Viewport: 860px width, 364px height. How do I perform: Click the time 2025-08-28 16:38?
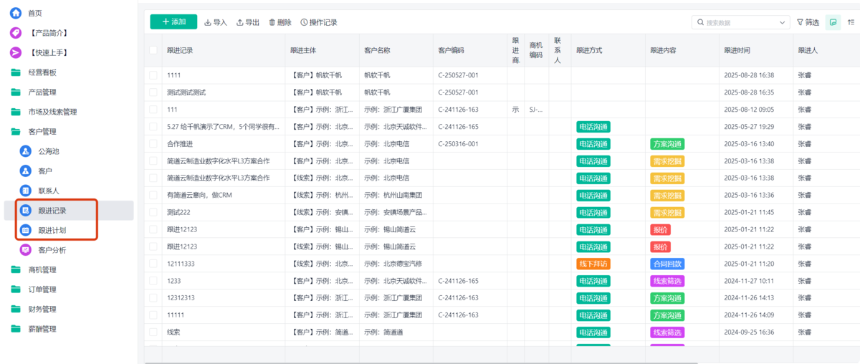(748, 75)
